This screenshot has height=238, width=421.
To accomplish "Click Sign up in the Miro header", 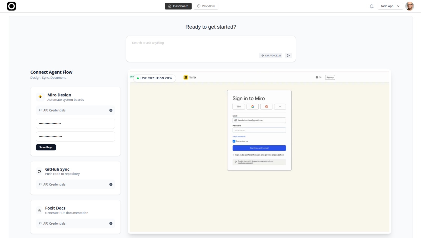I will click(330, 77).
